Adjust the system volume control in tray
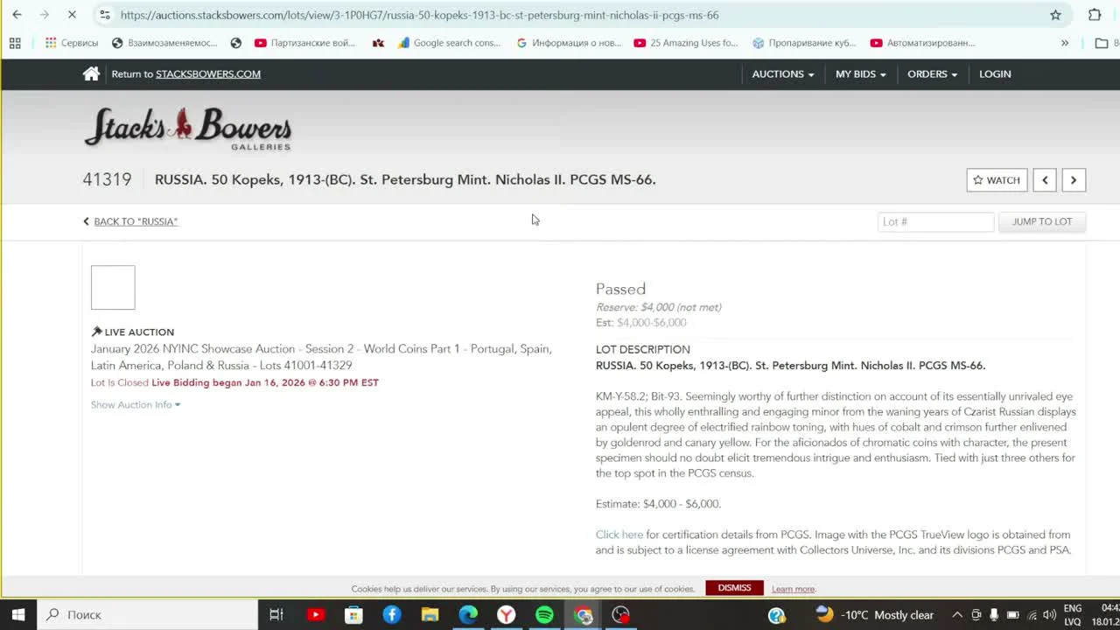 (1049, 614)
